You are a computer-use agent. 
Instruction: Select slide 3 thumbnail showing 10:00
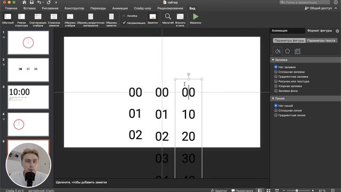click(28, 97)
